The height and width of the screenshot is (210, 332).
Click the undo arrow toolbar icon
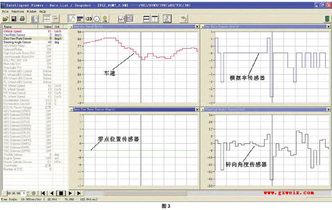tap(183, 19)
